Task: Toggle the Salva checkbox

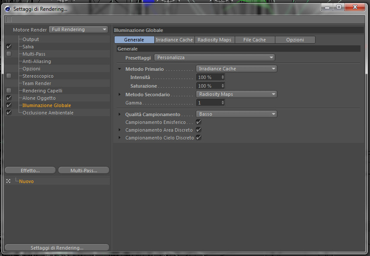Action: click(9, 47)
